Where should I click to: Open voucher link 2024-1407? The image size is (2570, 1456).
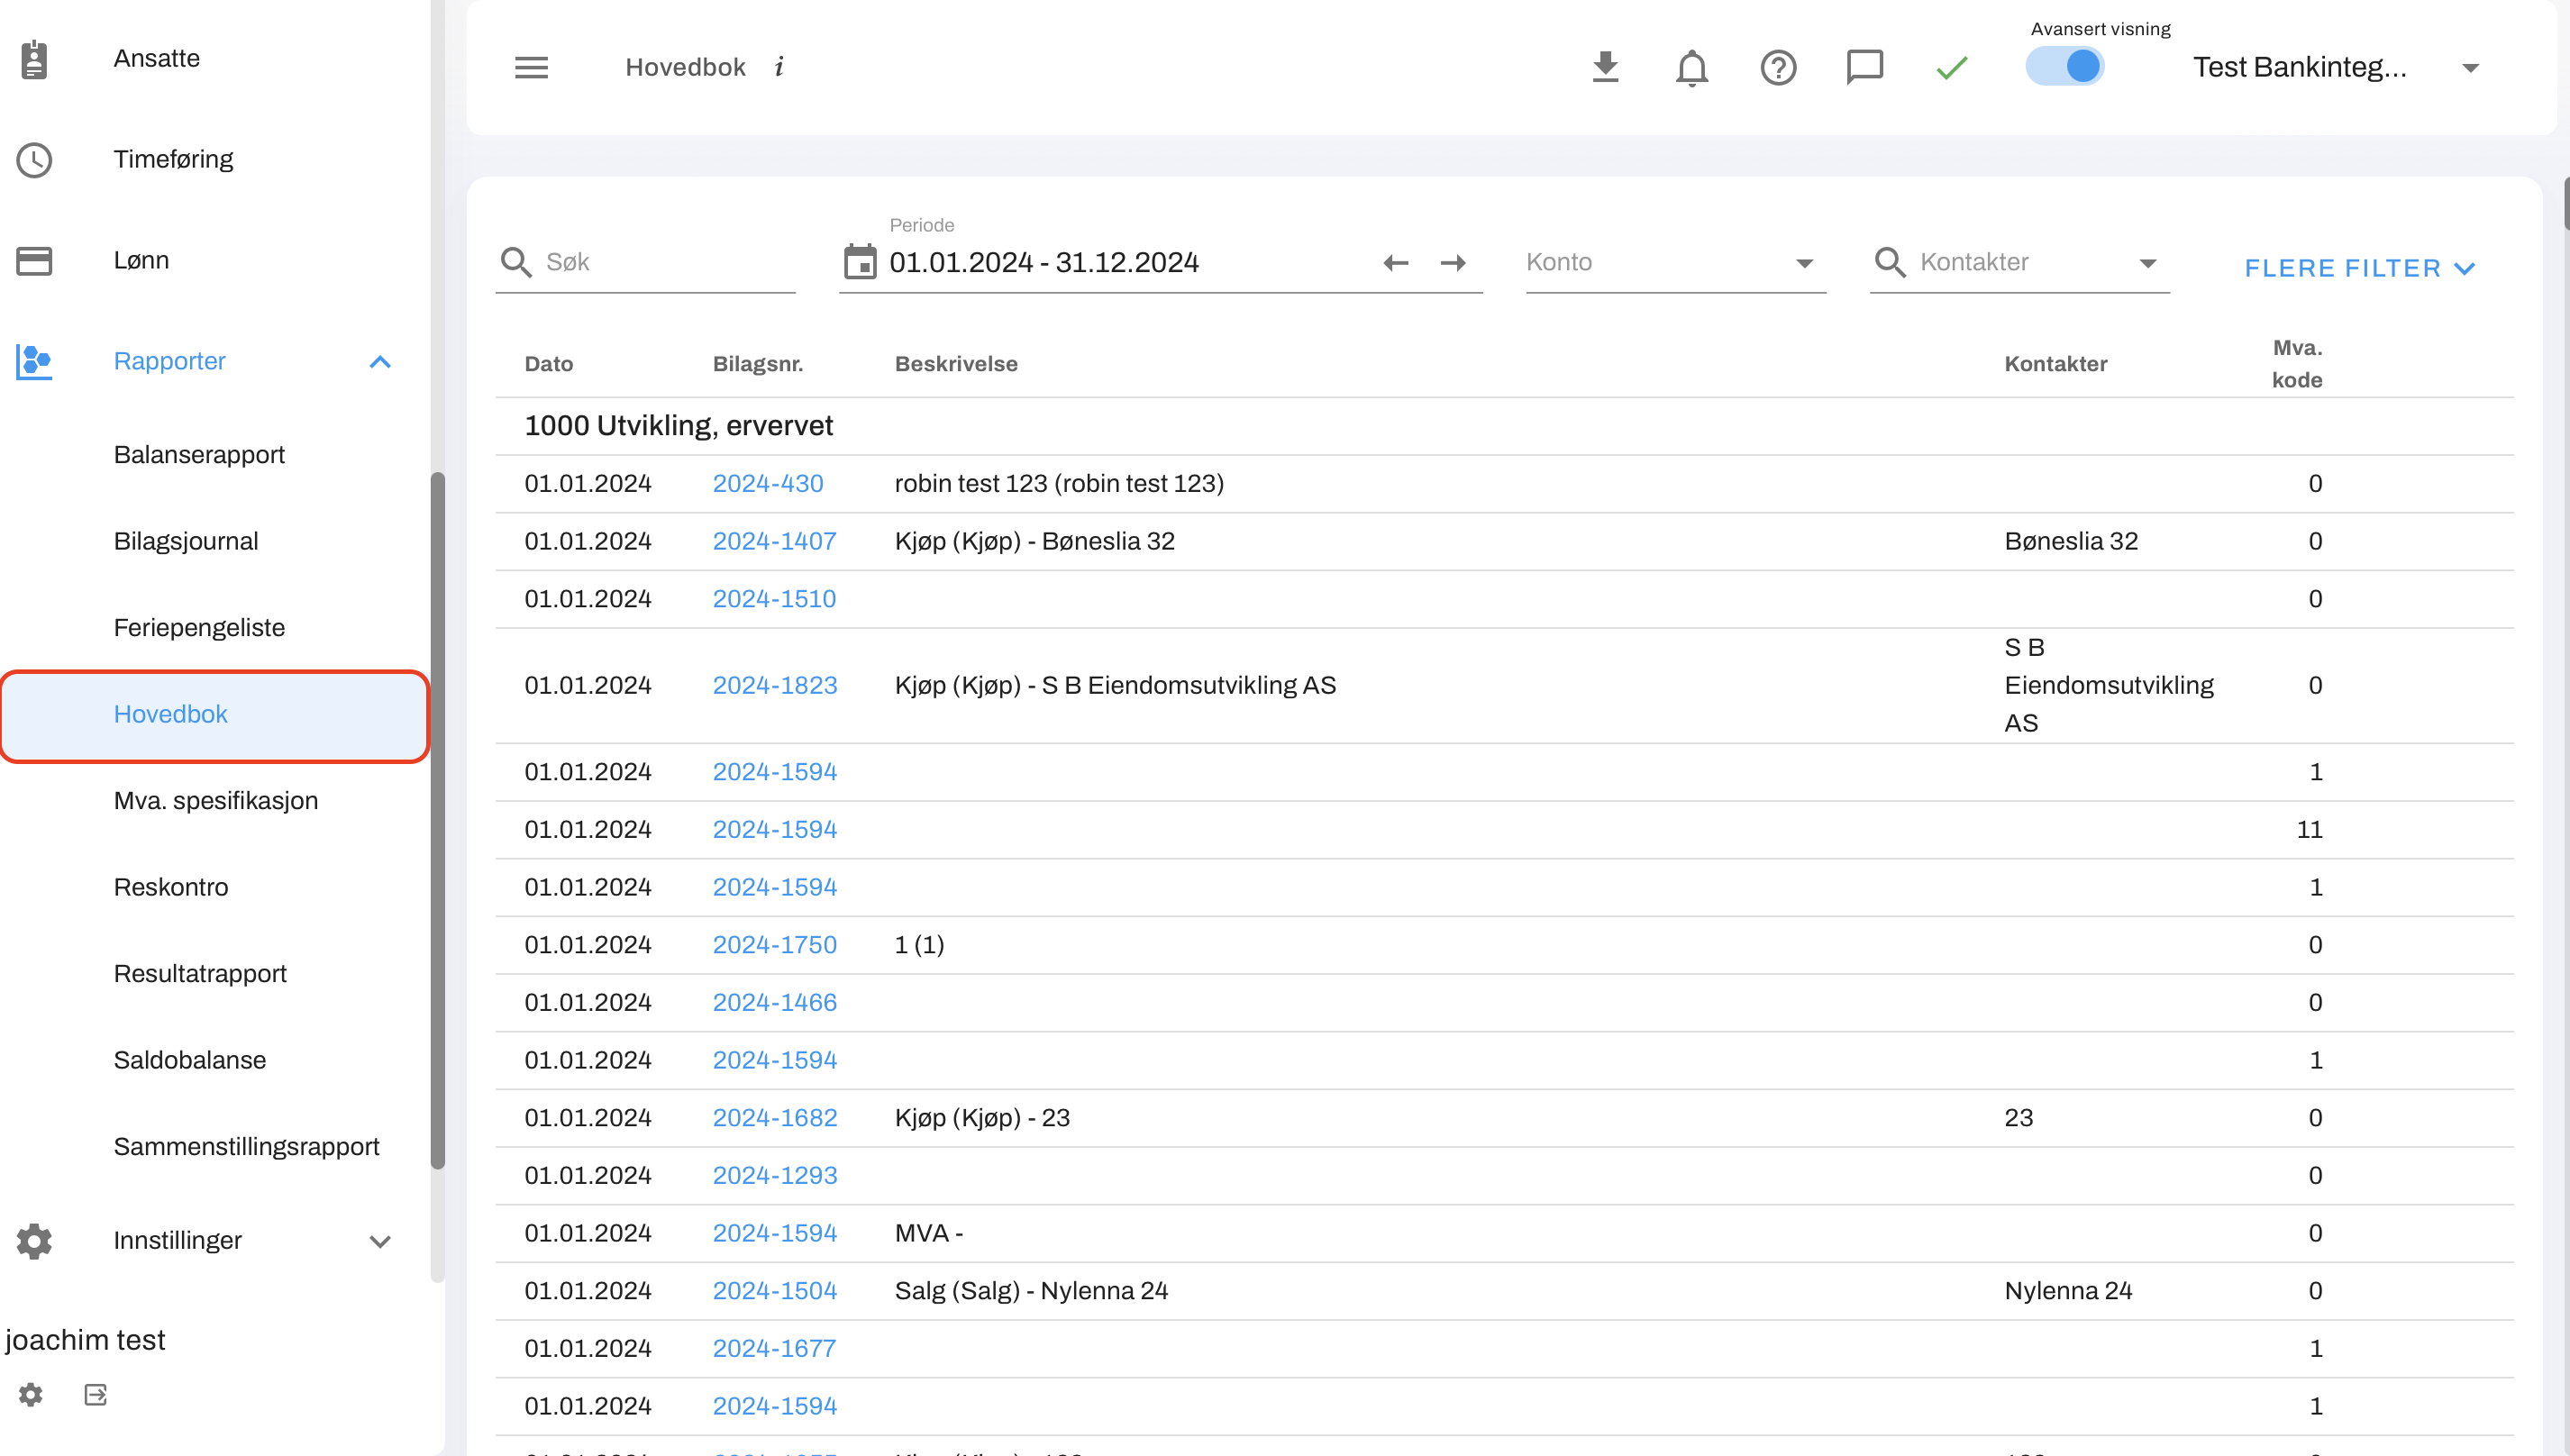[774, 541]
